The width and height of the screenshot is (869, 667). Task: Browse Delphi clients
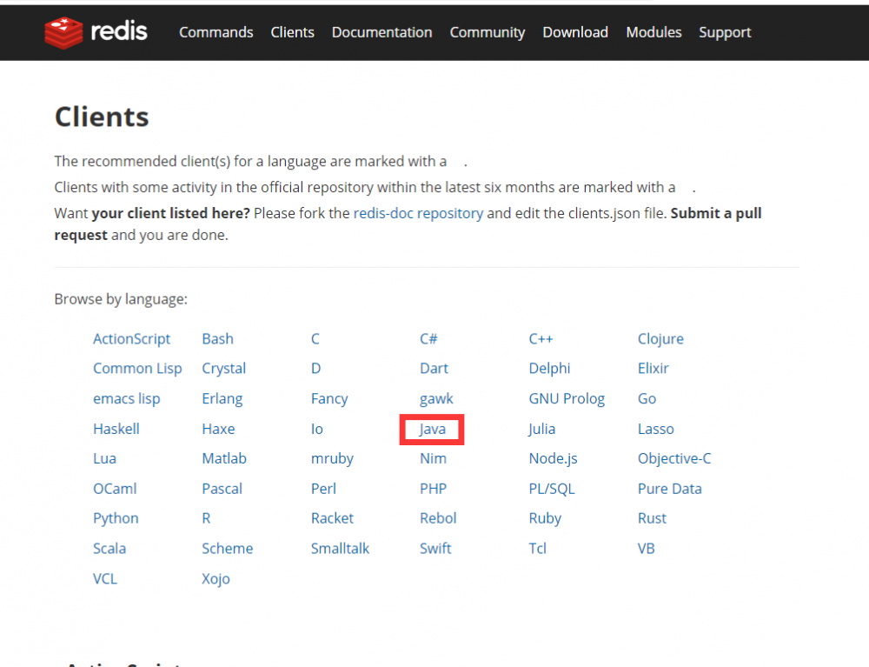549,369
